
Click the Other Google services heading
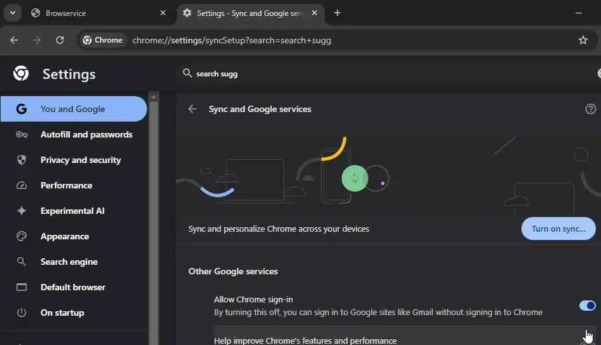tap(233, 271)
